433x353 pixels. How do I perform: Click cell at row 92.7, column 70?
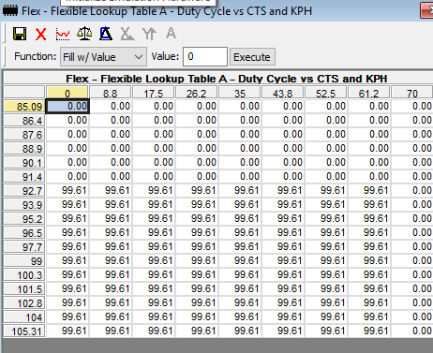coord(412,190)
